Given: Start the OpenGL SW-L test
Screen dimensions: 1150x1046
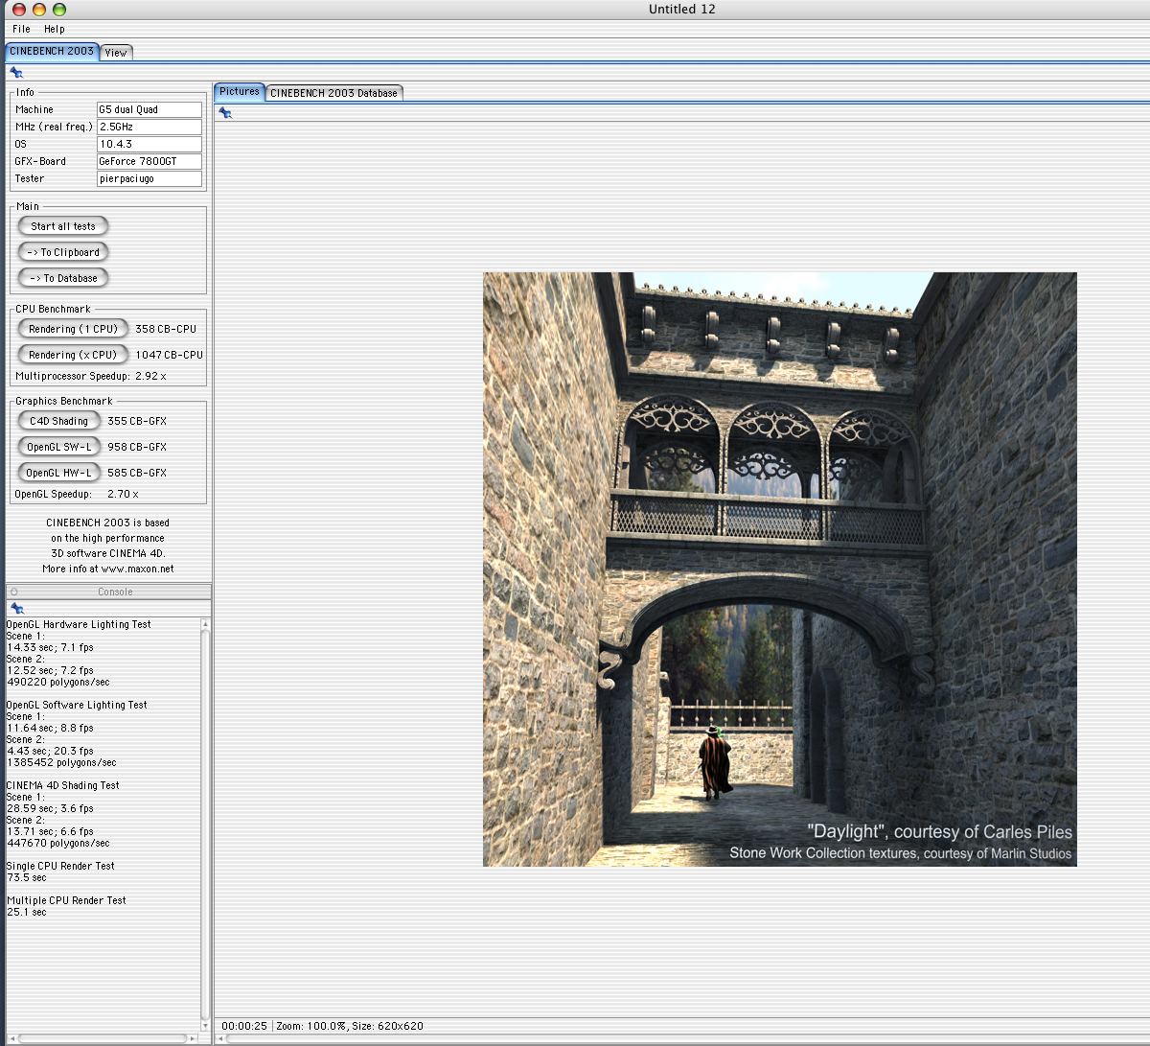Looking at the screenshot, I should [58, 447].
